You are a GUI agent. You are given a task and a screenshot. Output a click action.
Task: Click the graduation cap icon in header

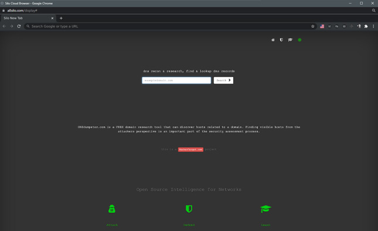[290, 40]
